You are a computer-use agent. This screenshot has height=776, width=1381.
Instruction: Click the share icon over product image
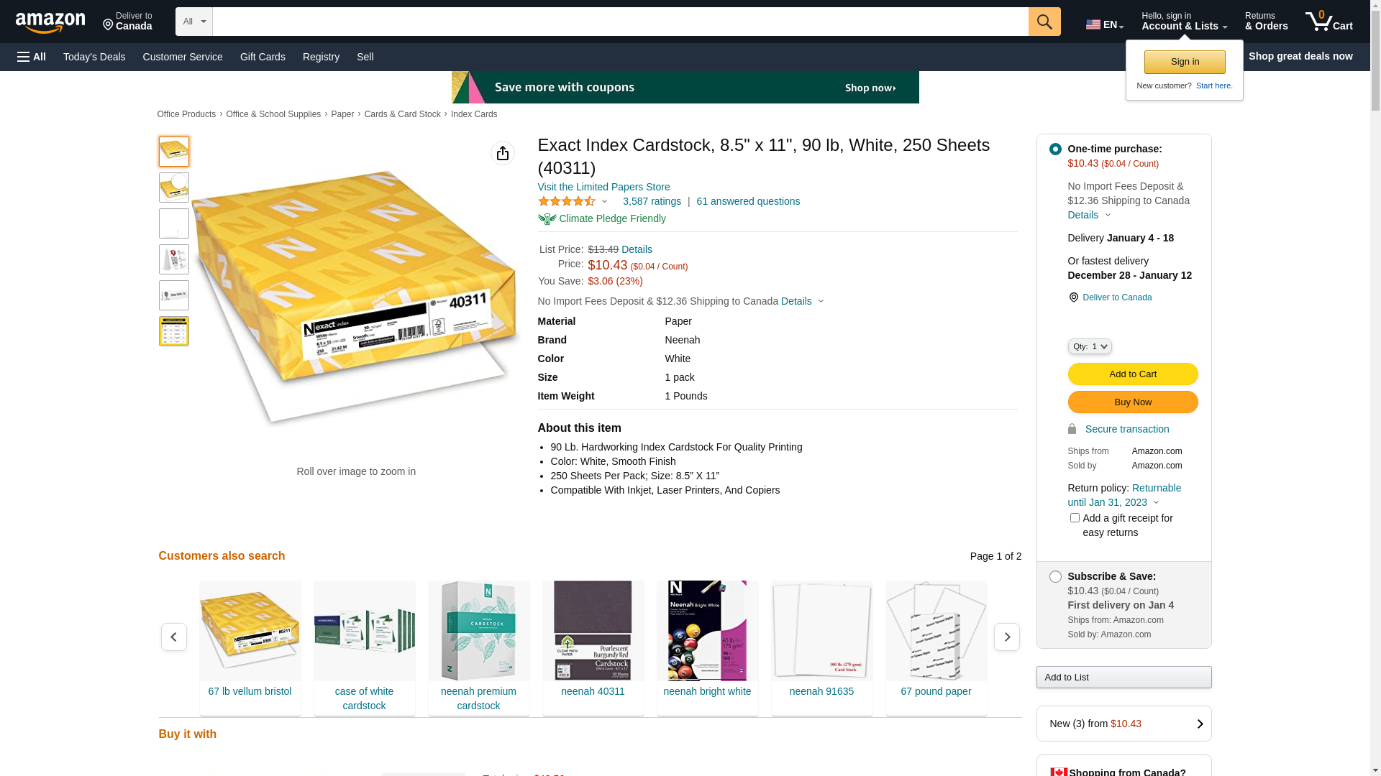point(503,153)
